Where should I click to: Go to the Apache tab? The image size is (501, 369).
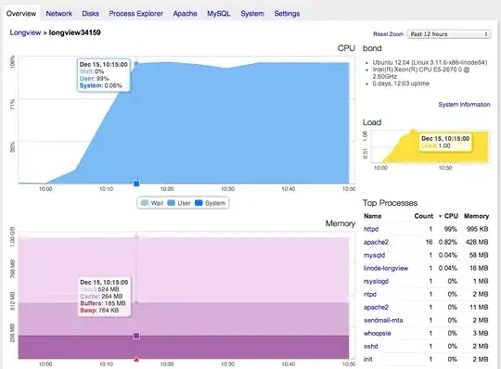tap(185, 14)
